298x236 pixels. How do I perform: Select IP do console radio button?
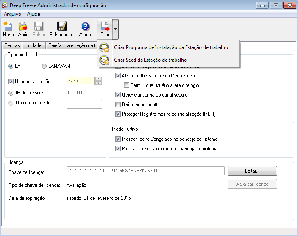pos(11,93)
